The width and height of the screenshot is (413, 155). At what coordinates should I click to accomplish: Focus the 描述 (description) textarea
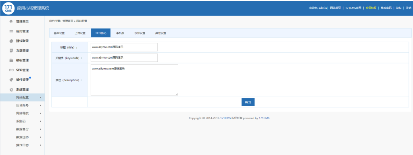pyautogui.click(x=134, y=80)
